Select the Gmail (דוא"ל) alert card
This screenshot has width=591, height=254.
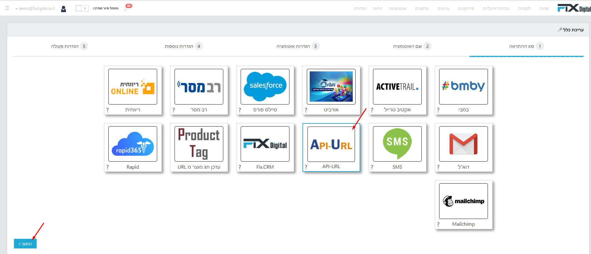click(x=463, y=147)
